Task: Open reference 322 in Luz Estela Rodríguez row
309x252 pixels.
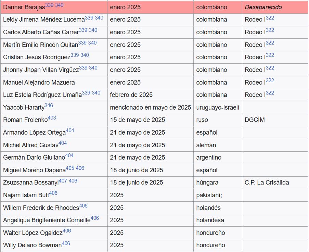Action: point(270,93)
